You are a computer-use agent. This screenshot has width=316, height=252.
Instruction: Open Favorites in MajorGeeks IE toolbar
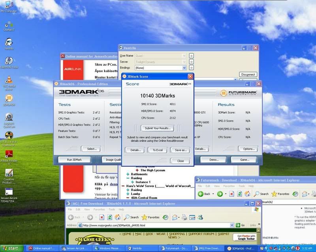(x=150, y=217)
